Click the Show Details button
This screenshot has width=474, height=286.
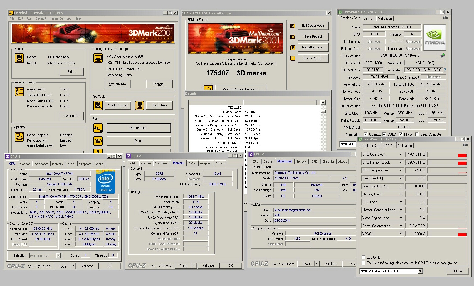(x=313, y=58)
